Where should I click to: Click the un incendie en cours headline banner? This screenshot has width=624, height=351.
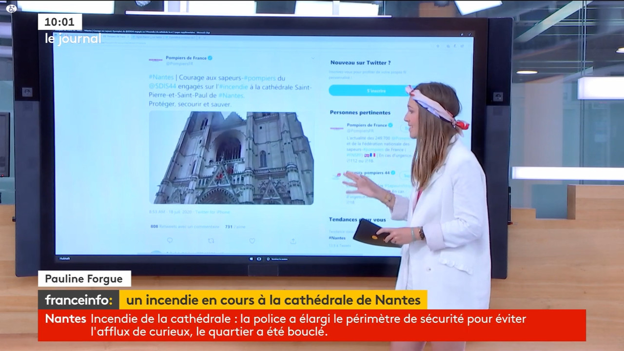273,299
